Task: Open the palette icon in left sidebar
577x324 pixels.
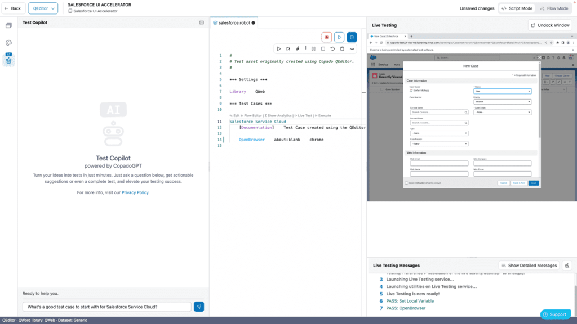Action: pyautogui.click(x=8, y=43)
